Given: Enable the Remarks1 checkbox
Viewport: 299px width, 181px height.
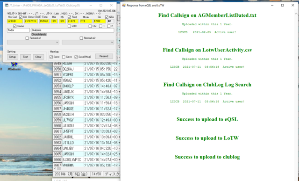Looking at the screenshot, I should coord(27,38).
